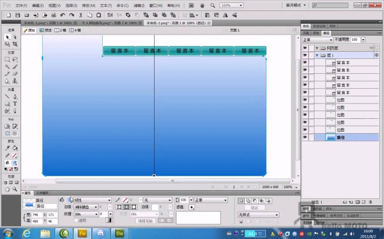Viewport: 384px width, 239px height.
Task: Hide the 路径 layer using its eye icon
Action: [x=305, y=137]
